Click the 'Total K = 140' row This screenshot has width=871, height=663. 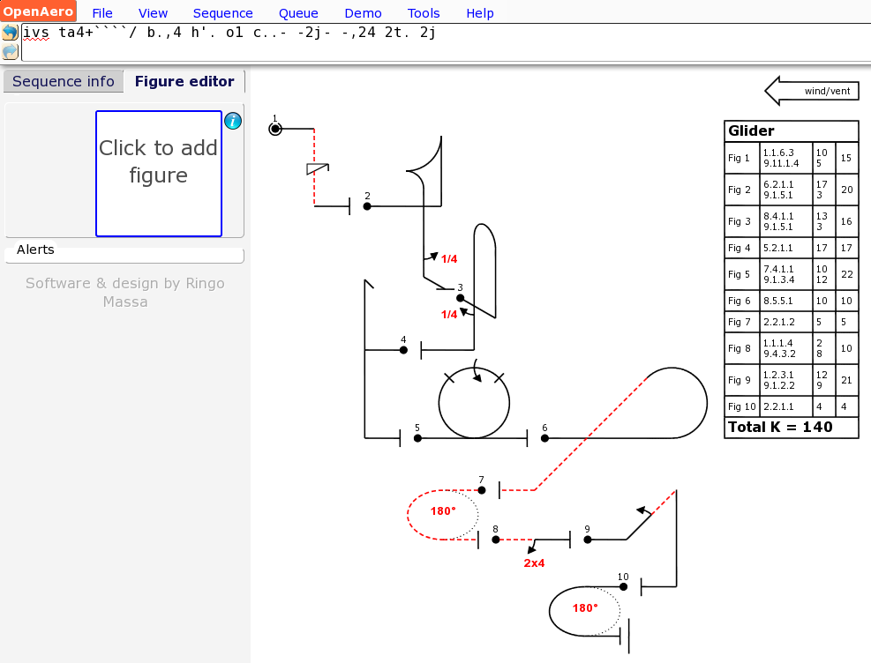(x=792, y=428)
